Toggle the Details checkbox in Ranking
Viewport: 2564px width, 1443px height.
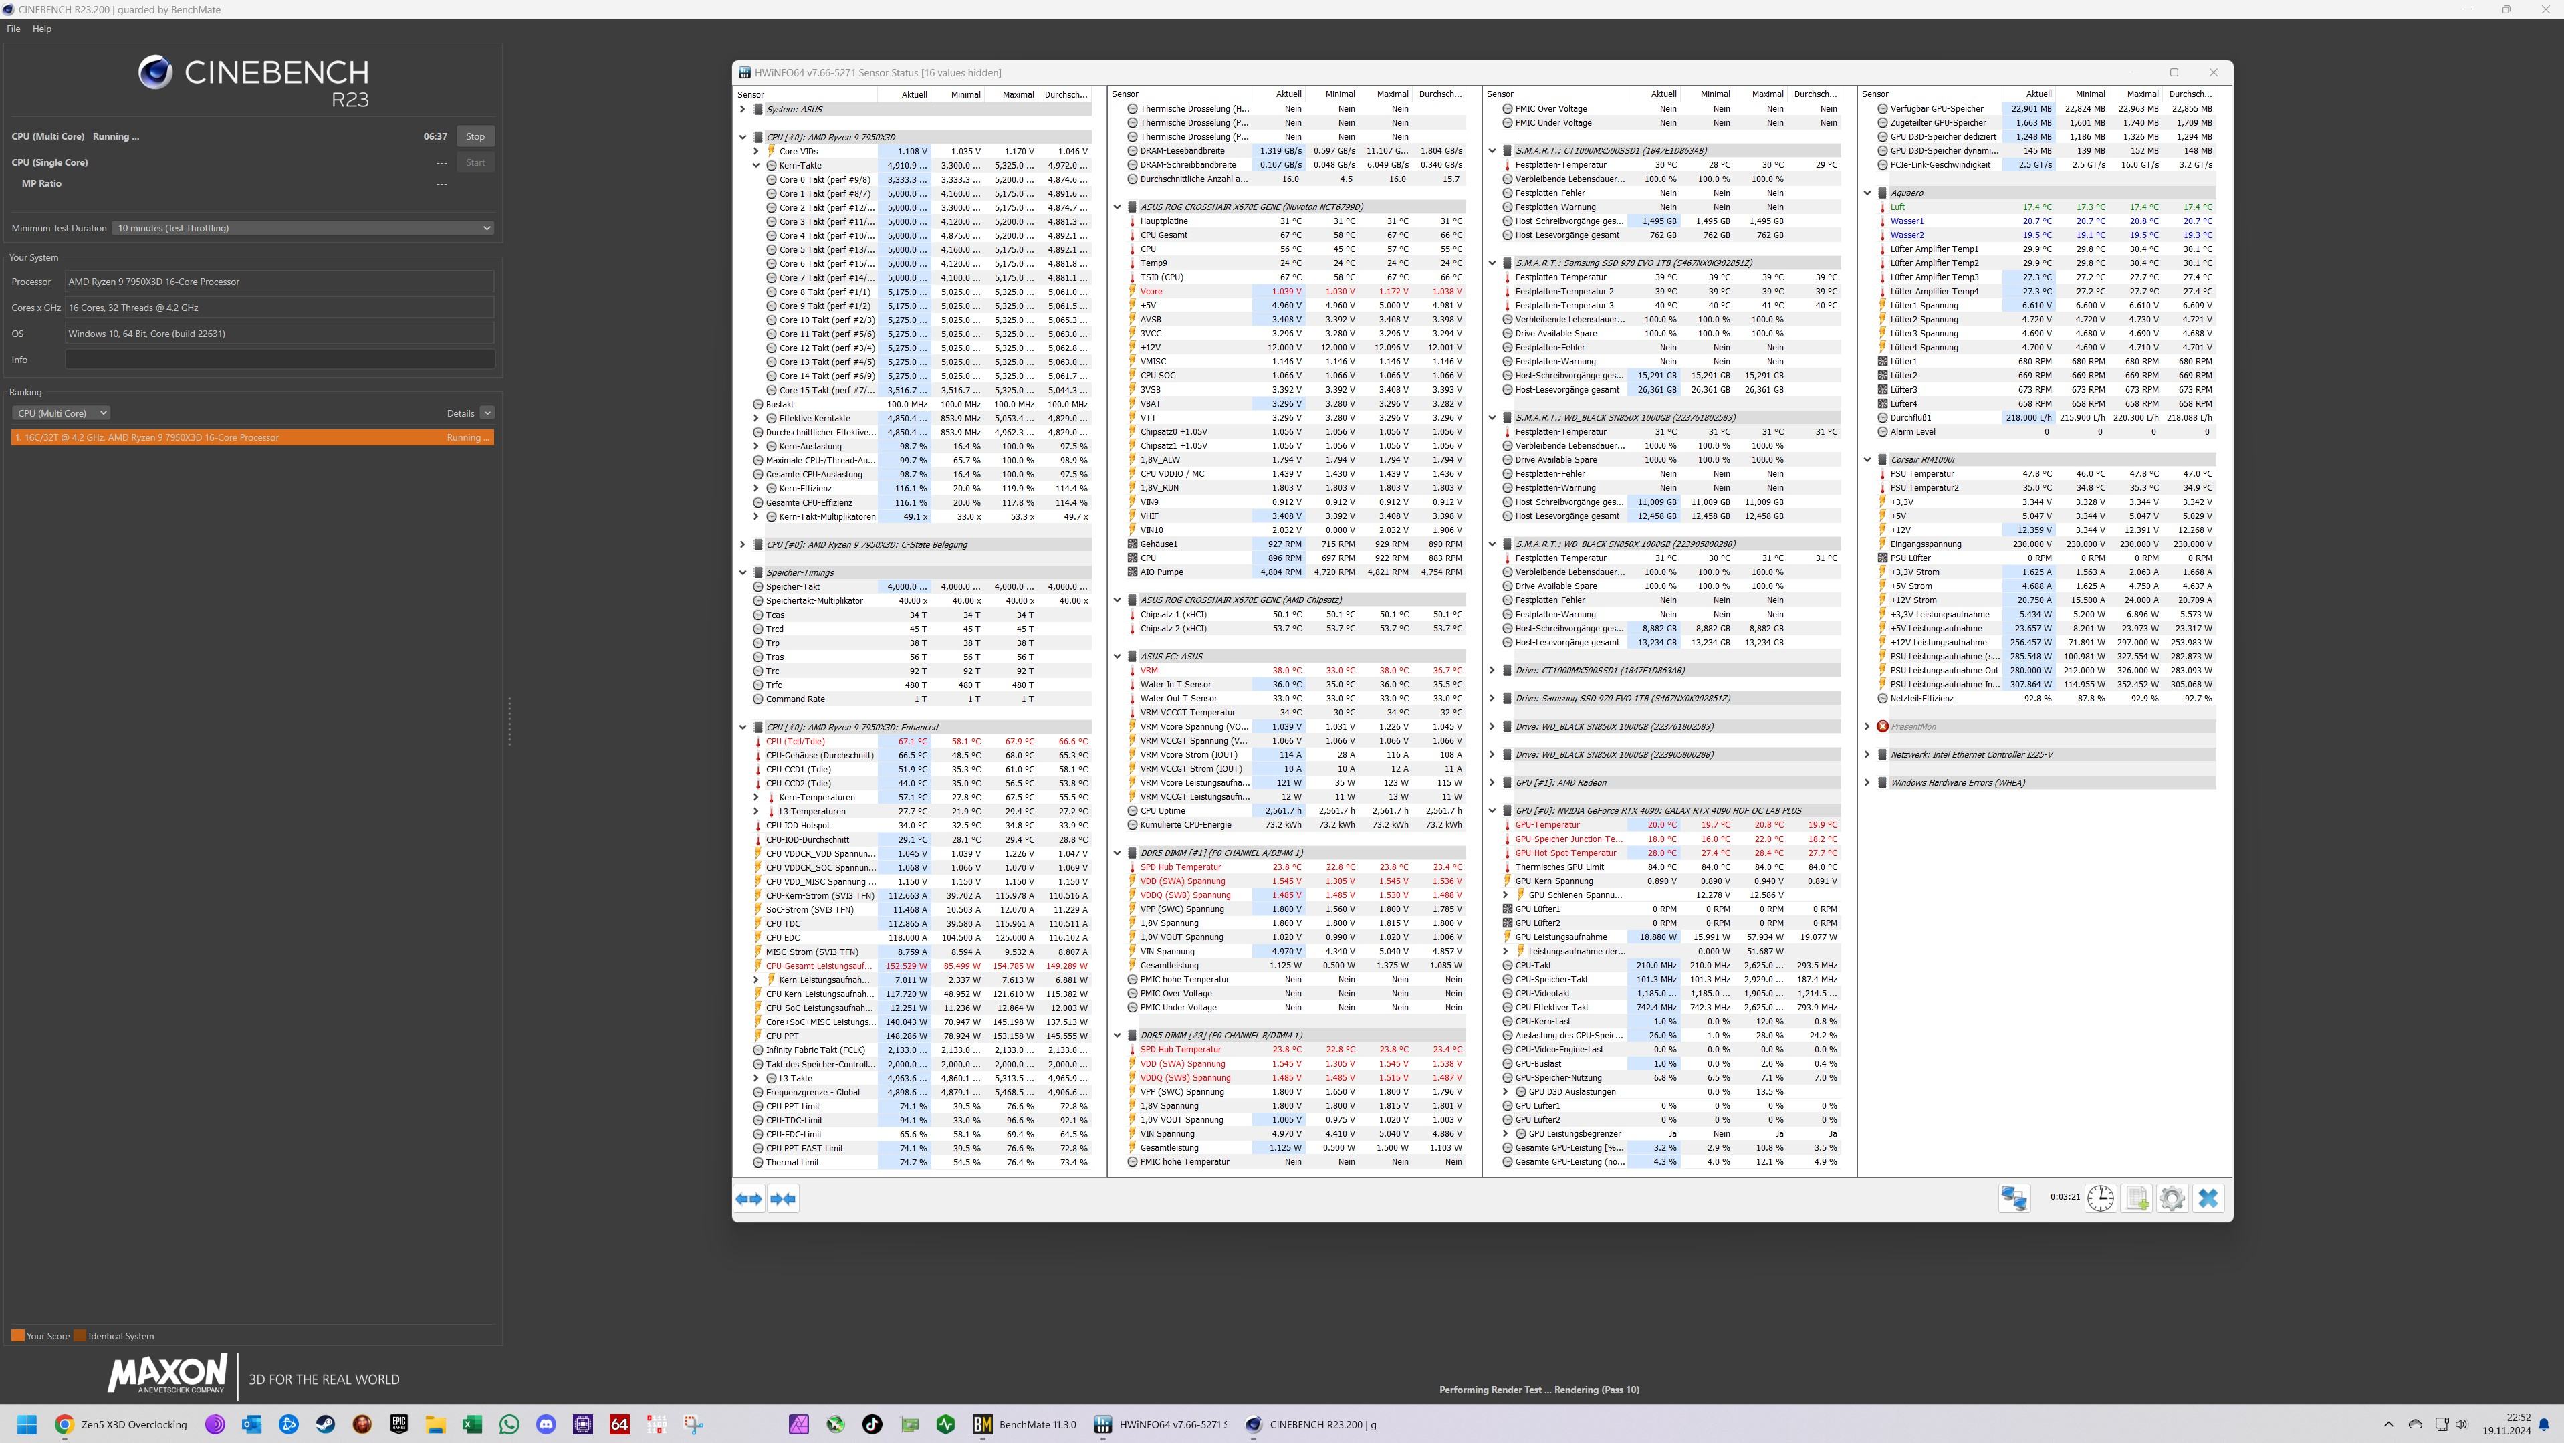tap(487, 413)
